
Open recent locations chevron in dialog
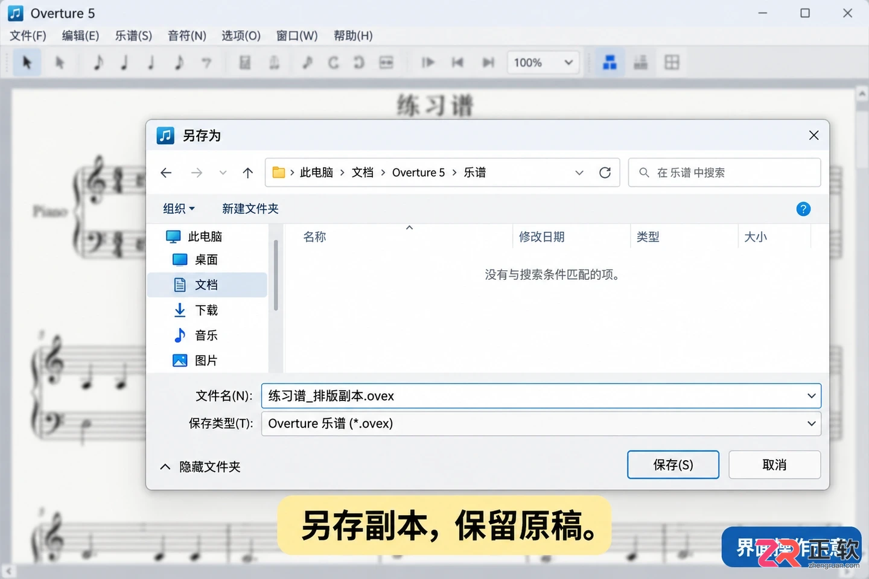(x=223, y=172)
